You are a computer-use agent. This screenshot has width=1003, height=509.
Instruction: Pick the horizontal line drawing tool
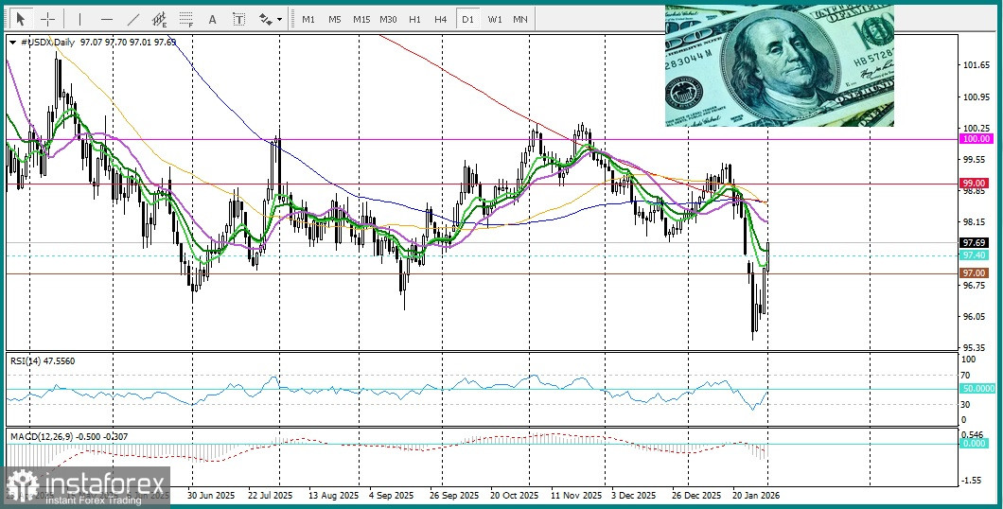107,19
